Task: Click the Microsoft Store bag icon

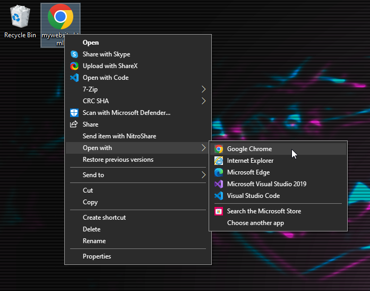Action: [219, 211]
